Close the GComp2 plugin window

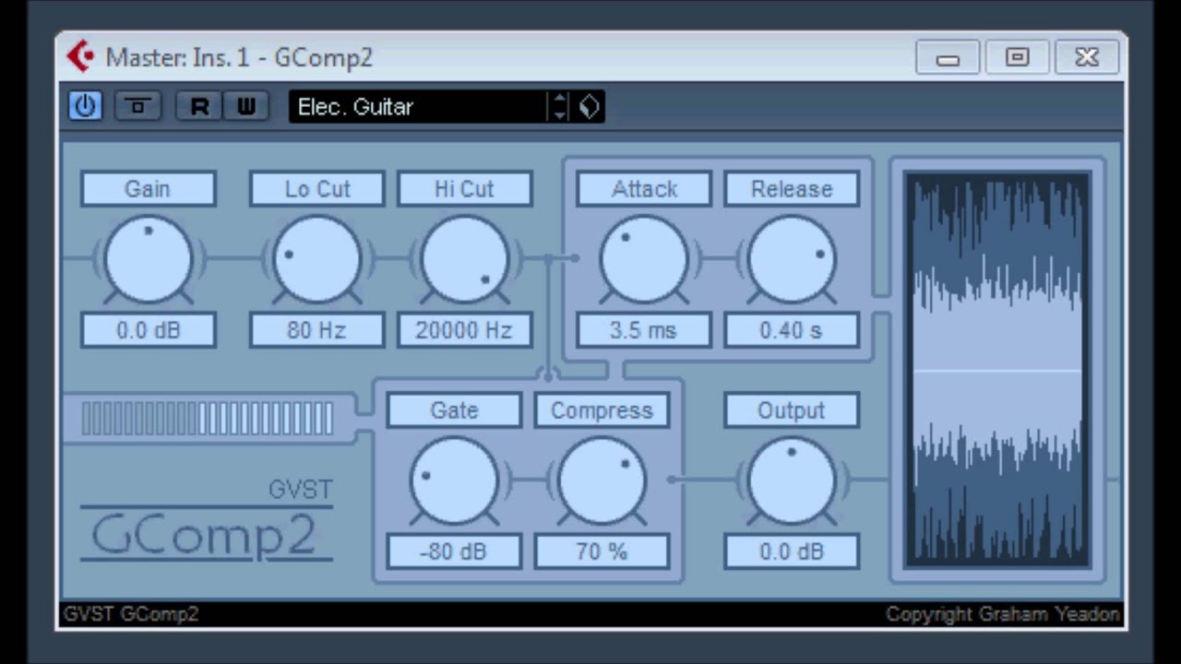point(1087,57)
